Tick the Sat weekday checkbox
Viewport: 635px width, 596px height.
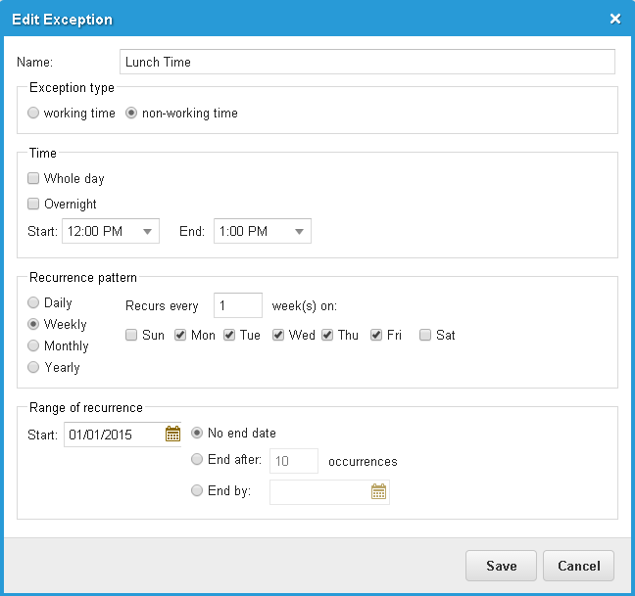(425, 335)
